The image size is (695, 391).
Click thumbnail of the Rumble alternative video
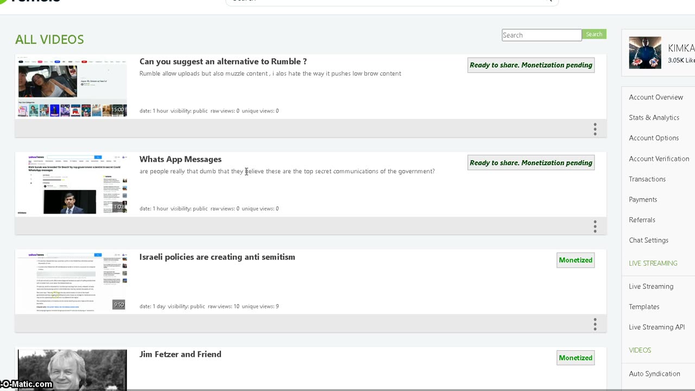(72, 86)
